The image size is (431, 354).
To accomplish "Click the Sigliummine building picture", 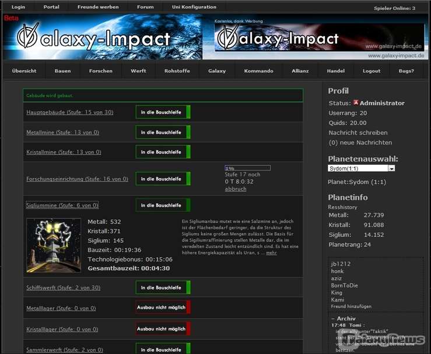I will click(x=54, y=245).
